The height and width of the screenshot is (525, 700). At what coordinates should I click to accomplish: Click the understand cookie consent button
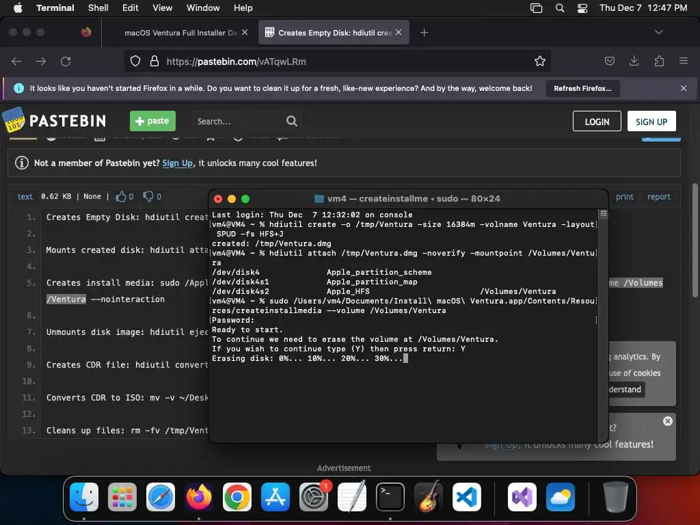pyautogui.click(x=627, y=389)
